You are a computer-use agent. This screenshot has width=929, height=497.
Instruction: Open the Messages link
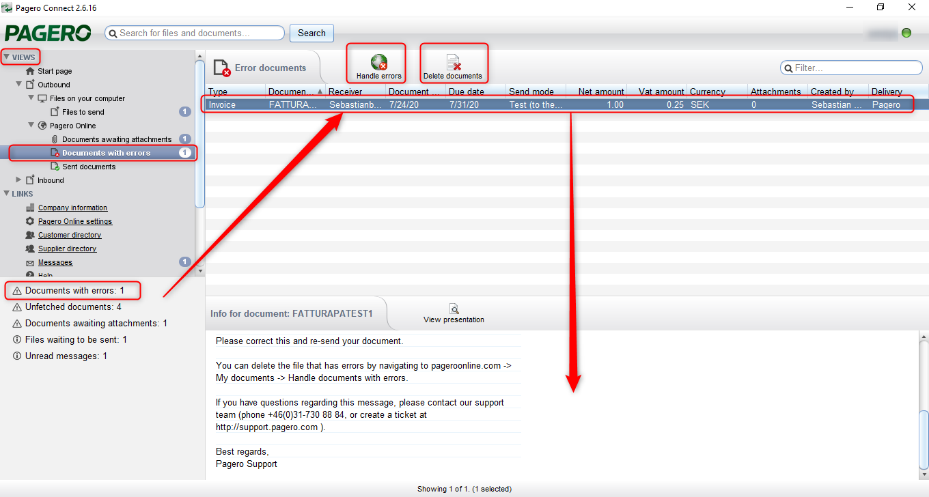coord(55,262)
